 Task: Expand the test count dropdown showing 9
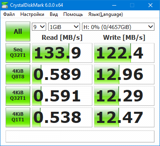click(x=39, y=27)
